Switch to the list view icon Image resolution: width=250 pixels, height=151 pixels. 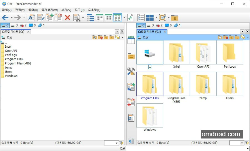point(100,17)
